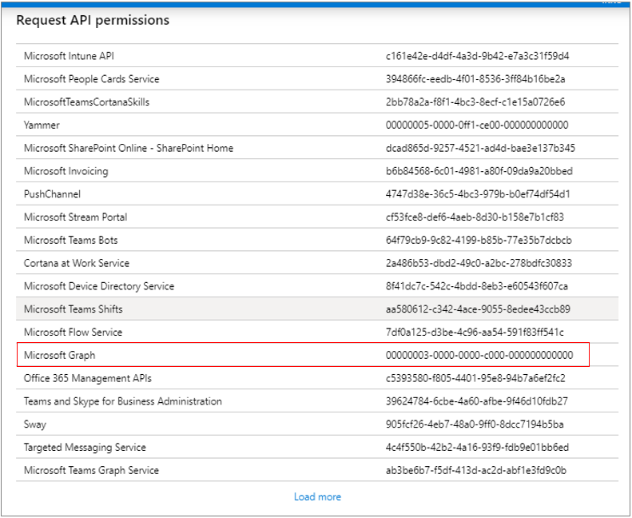Select Microsoft Device Directory Service
Viewport: 632px width, 518px height.
[317, 285]
